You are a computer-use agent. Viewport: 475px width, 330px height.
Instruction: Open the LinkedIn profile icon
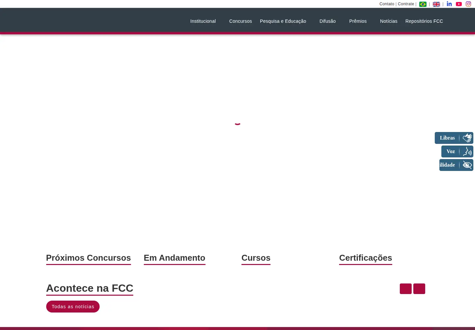tap(449, 4)
